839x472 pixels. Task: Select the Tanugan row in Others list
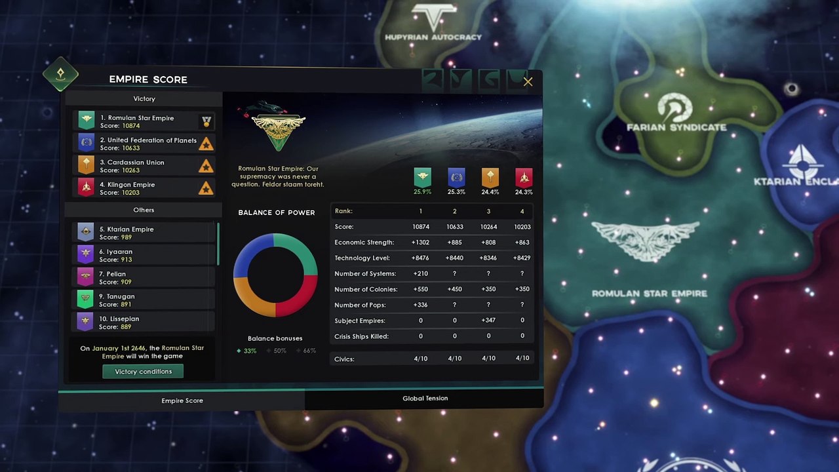[x=144, y=300]
